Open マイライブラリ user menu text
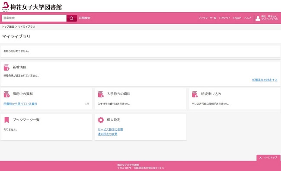This screenshot has width=281, height=171. (269, 19)
